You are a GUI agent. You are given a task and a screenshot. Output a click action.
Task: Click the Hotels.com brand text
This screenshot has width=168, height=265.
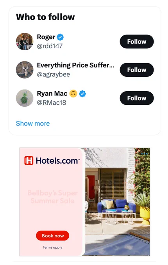click(x=57, y=161)
